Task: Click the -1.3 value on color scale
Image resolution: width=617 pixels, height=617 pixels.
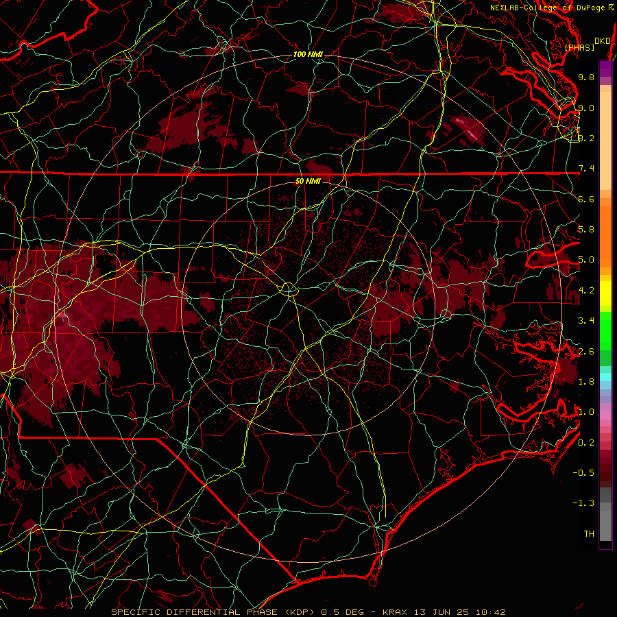Action: [583, 503]
